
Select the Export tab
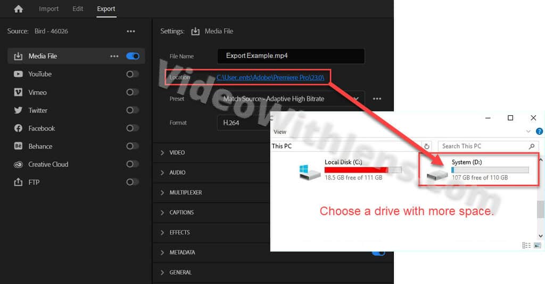(106, 9)
